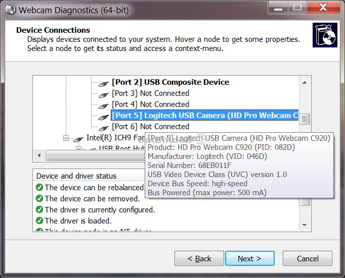Click the status list vertical scroll thumb

coord(305,202)
